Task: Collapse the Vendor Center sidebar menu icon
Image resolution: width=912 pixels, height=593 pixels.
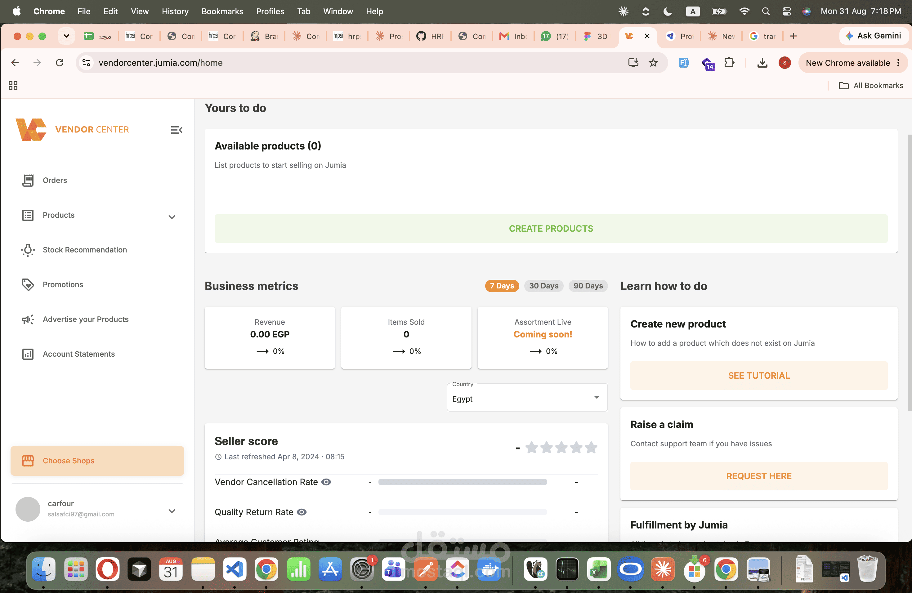Action: coord(176,130)
